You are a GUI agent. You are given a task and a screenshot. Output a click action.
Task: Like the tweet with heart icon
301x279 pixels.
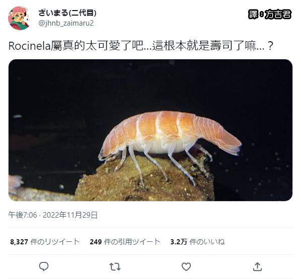186,266
